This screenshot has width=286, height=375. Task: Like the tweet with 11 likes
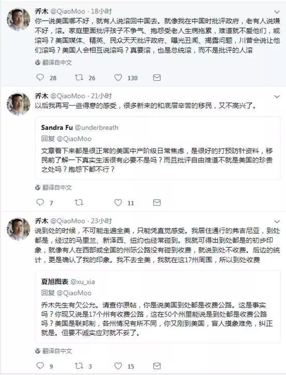point(118,202)
